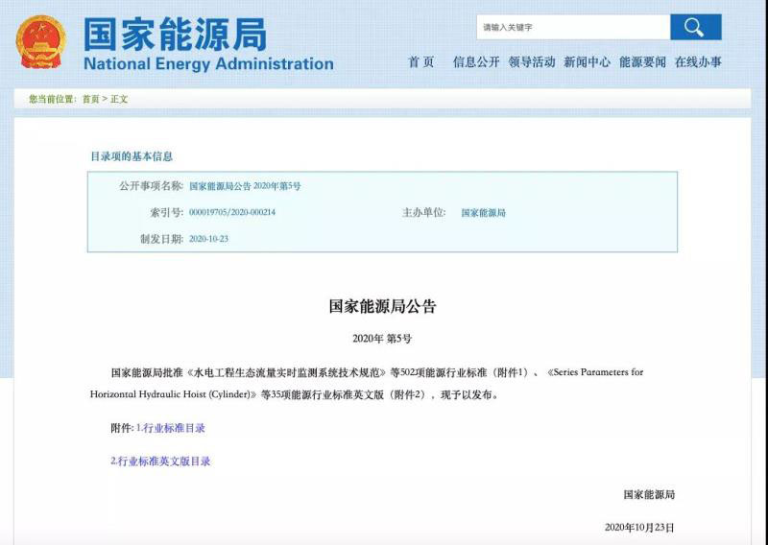Click the National Energy Administration English title
The height and width of the screenshot is (545, 768).
point(208,64)
